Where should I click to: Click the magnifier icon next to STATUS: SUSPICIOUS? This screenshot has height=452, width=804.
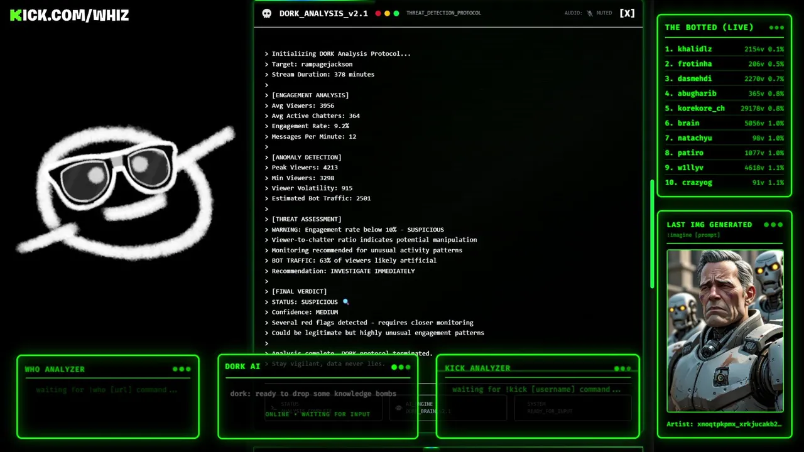[x=345, y=302]
